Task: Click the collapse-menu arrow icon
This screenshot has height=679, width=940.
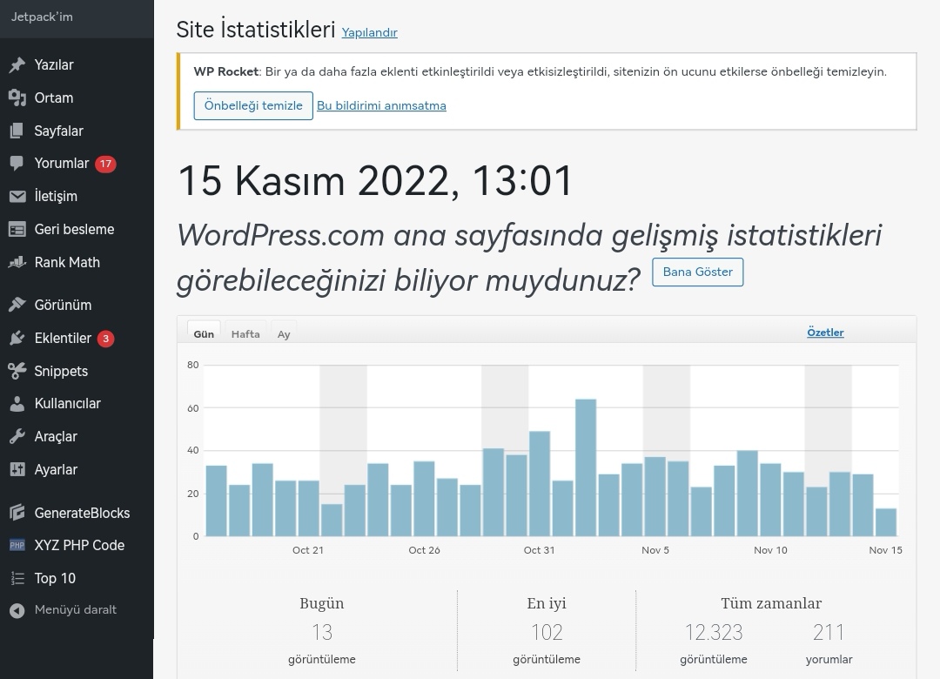Action: (17, 610)
